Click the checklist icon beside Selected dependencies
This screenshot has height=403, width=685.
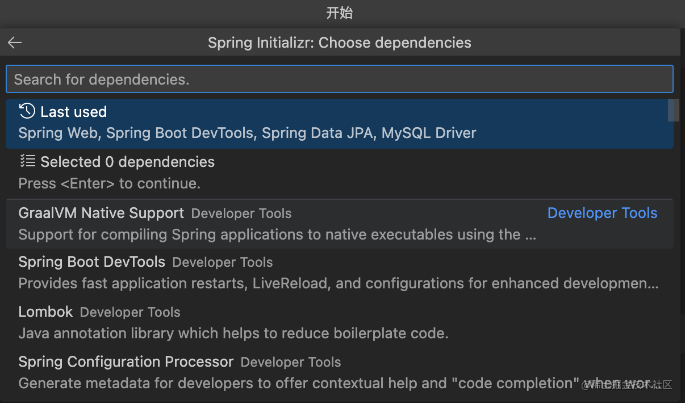click(x=27, y=161)
